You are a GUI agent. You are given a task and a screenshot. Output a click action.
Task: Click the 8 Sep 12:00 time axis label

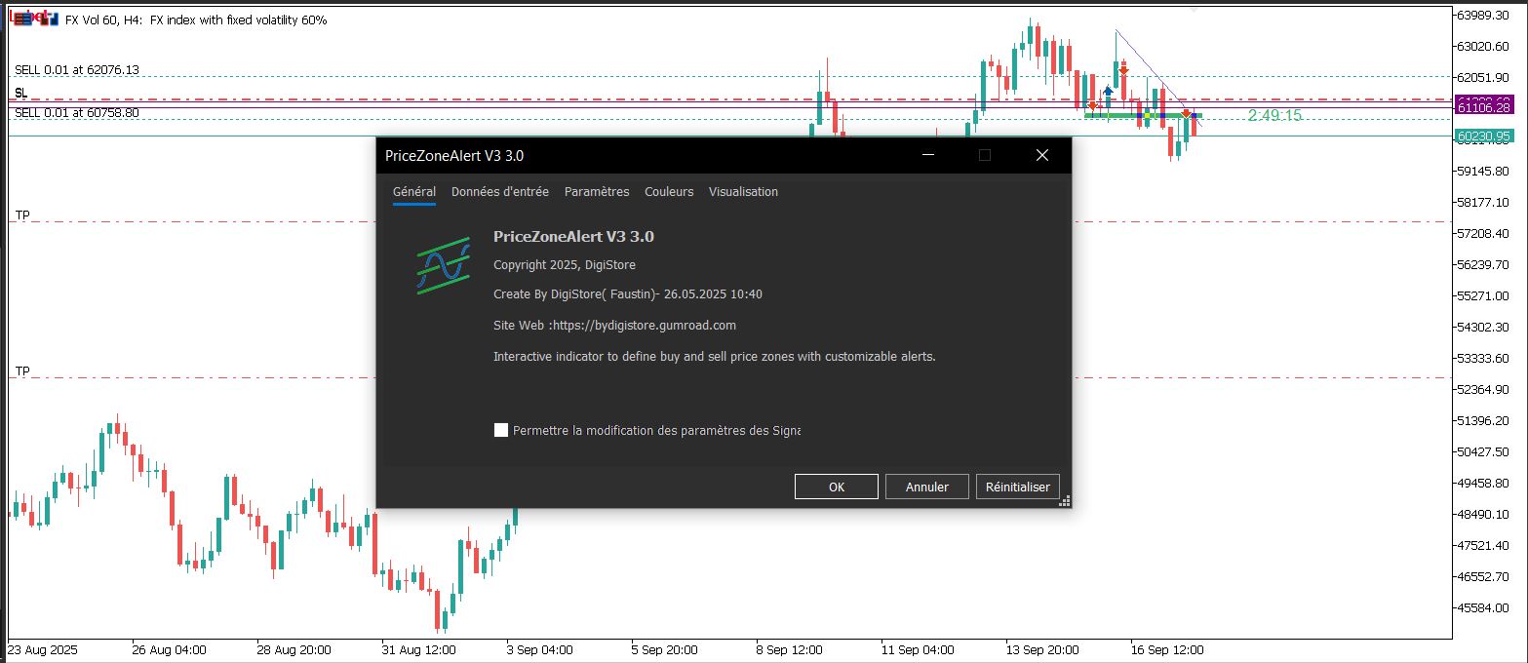[789, 649]
